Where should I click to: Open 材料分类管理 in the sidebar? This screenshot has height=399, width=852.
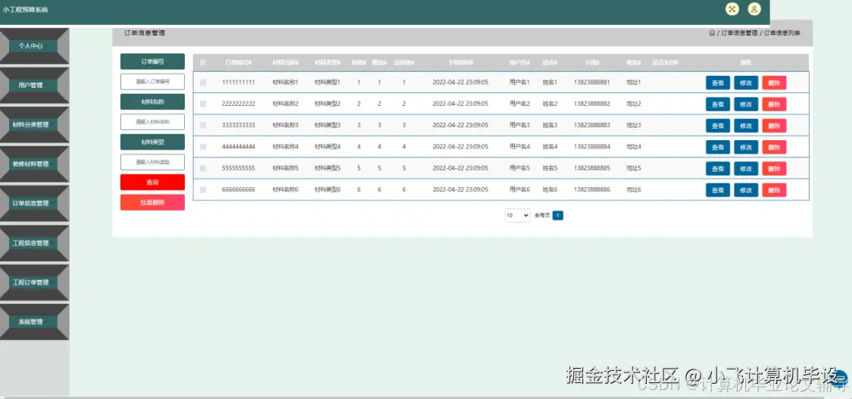pyautogui.click(x=33, y=125)
